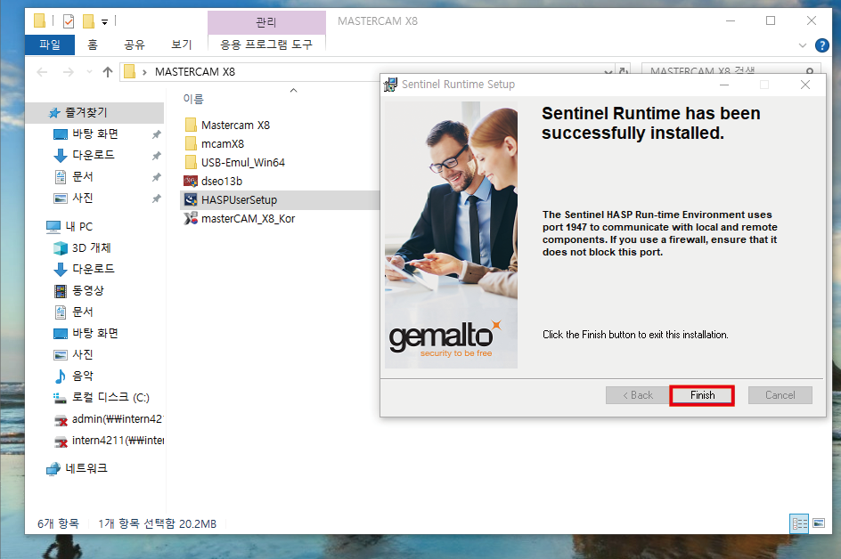Go back with the left arrow button
This screenshot has height=559, width=841.
click(42, 72)
